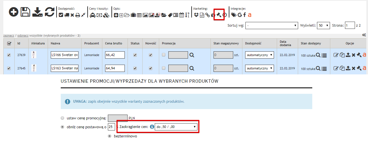368x141 pixels.
Task: Click the price field showing 66,42
Action: [x=115, y=55]
